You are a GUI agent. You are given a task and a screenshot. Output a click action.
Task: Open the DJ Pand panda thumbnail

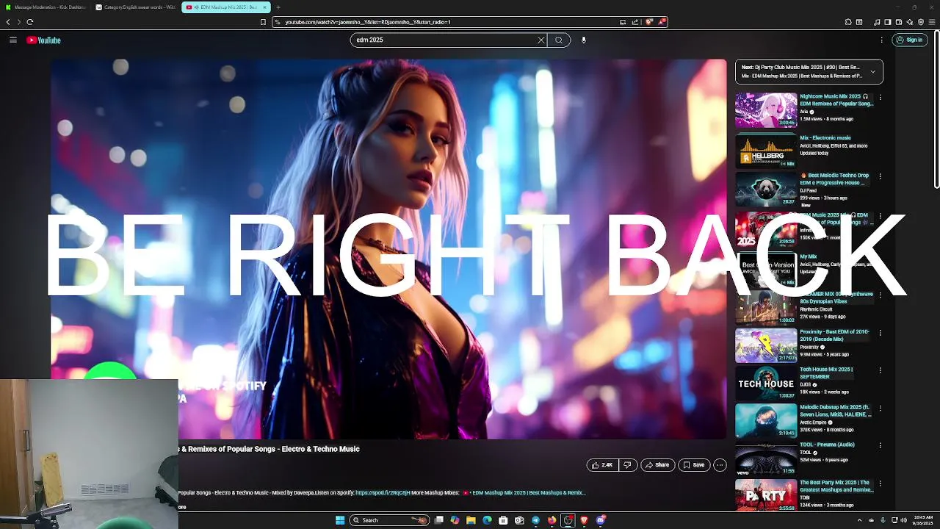pyautogui.click(x=766, y=189)
